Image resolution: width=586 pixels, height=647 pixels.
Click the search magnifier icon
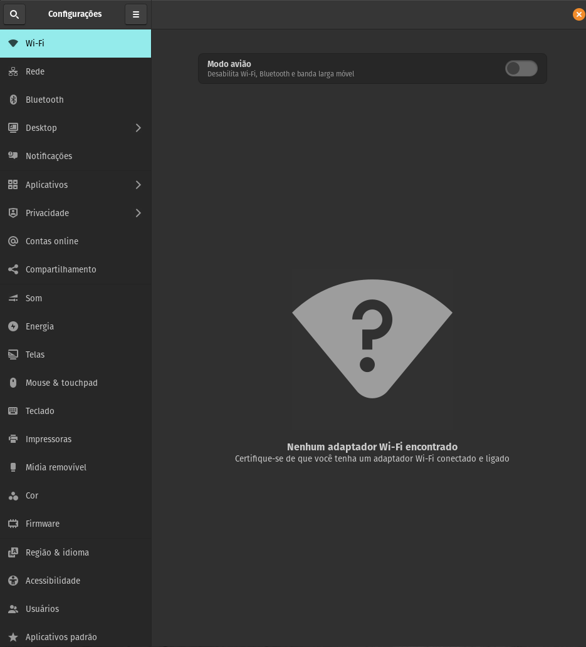pyautogui.click(x=14, y=14)
